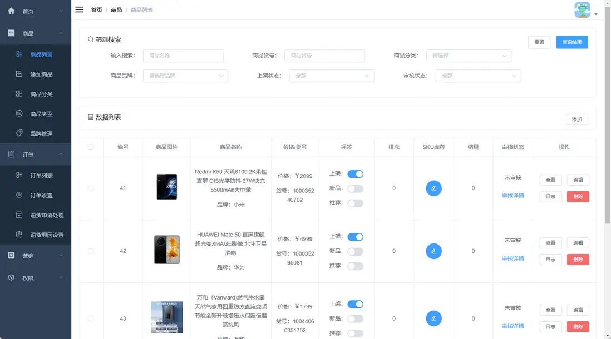Open 商品分类 menu item
The width and height of the screenshot is (611, 339).
point(36,94)
